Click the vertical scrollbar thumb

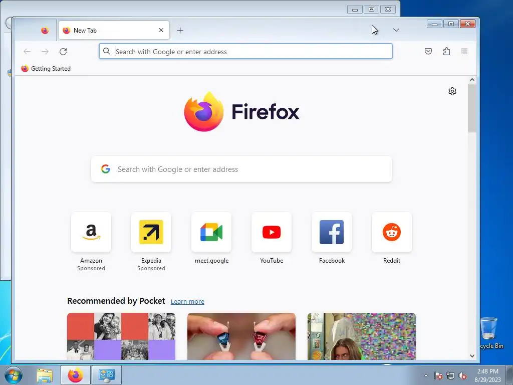pyautogui.click(x=472, y=108)
